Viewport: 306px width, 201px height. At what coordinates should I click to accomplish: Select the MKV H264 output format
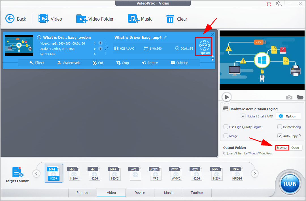pyautogui.click(x=74, y=173)
